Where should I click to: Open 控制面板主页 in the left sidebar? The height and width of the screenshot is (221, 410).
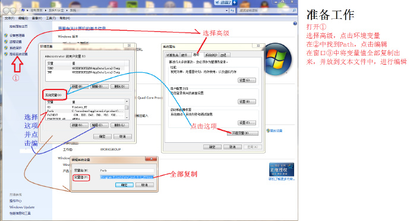coord(18,27)
